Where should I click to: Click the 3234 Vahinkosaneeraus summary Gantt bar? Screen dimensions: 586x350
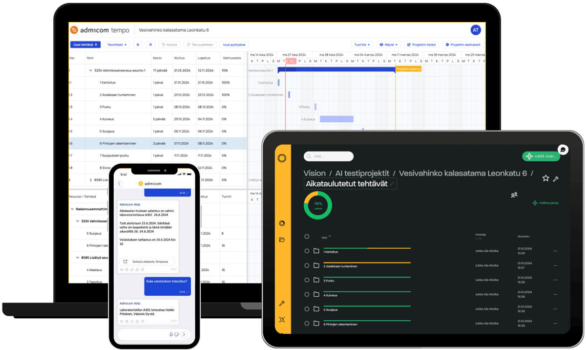(x=336, y=70)
